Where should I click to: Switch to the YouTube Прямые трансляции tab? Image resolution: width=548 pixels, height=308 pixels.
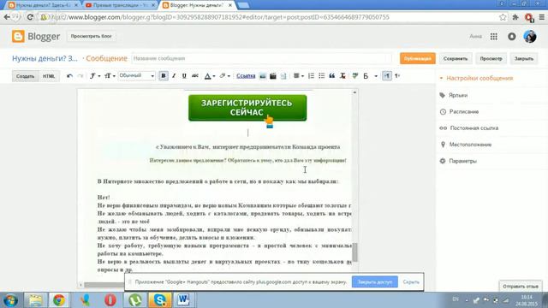[x=119, y=5]
